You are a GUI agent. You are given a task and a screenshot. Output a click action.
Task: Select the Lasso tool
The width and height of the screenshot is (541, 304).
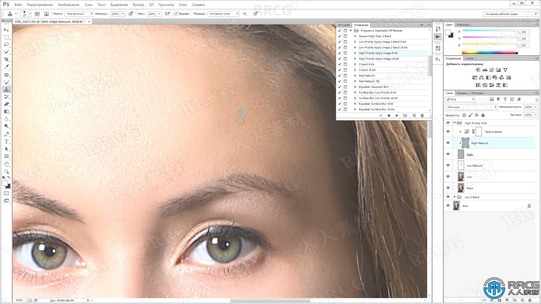(x=7, y=44)
